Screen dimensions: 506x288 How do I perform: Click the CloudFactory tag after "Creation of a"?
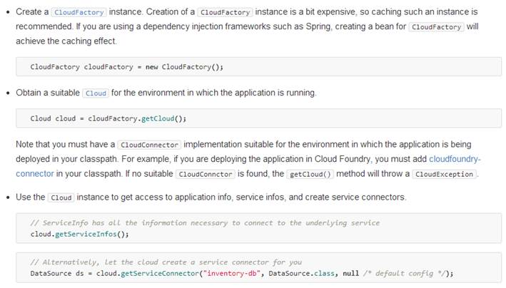coord(224,12)
